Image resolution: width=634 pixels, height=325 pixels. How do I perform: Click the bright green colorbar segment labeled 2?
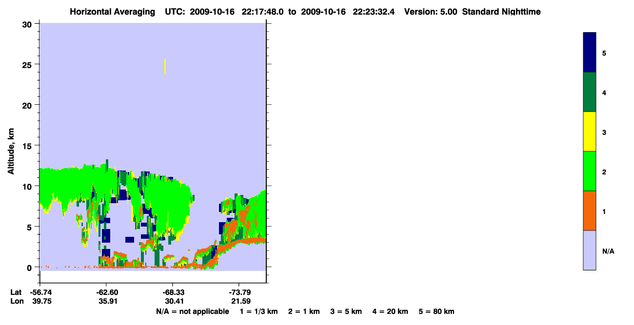click(590, 171)
